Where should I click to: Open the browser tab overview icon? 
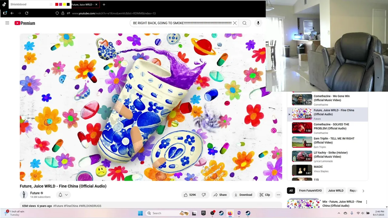[x=5, y=13]
